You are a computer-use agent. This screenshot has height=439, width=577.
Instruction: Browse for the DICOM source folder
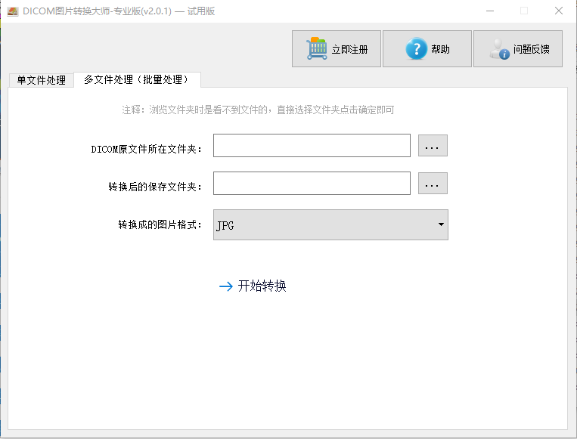(x=433, y=146)
